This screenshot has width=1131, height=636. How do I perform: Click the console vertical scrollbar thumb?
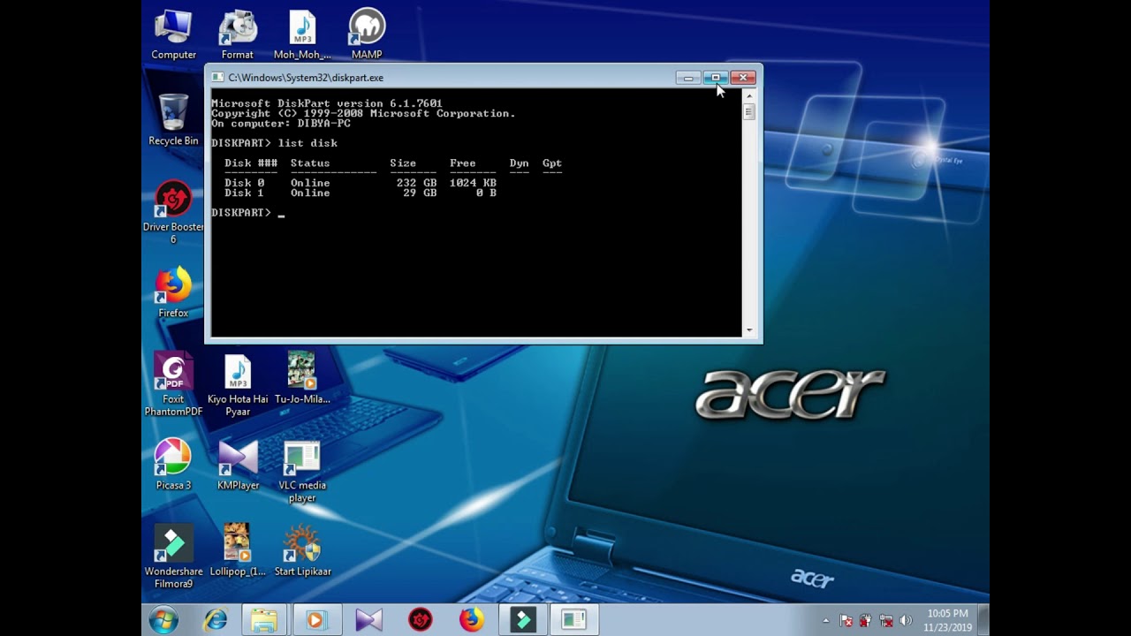coord(749,111)
